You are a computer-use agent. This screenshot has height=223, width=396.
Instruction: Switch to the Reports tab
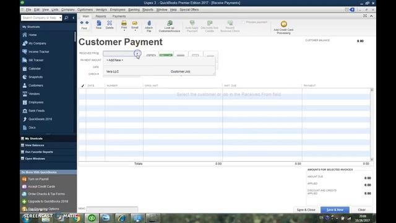click(x=101, y=16)
